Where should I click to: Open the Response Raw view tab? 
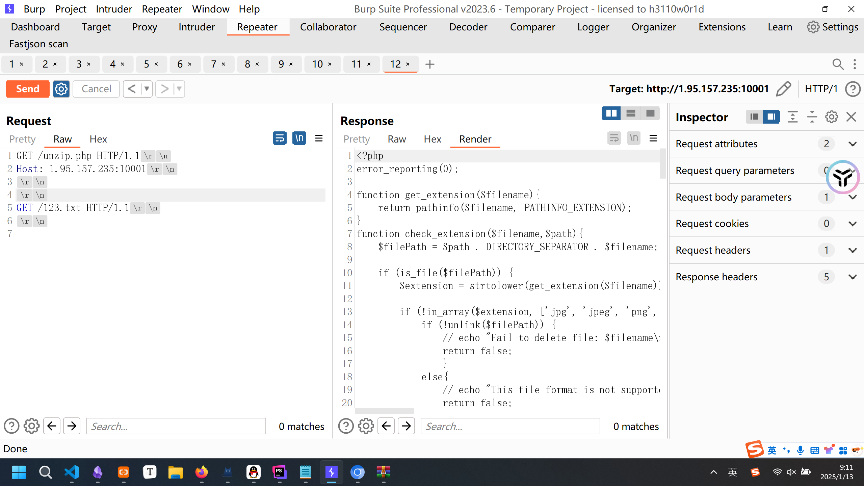click(396, 139)
